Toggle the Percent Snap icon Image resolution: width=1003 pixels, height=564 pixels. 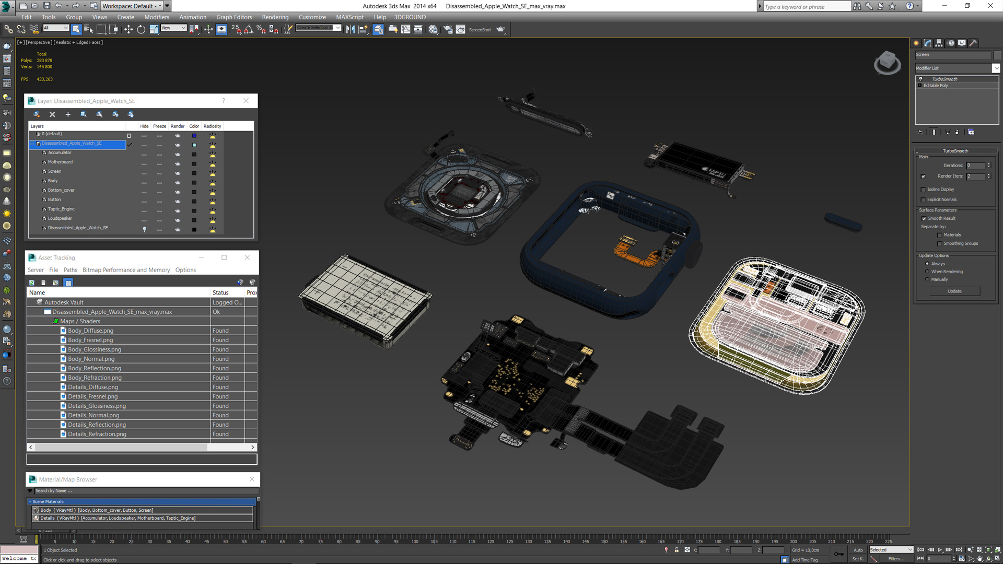261,29
